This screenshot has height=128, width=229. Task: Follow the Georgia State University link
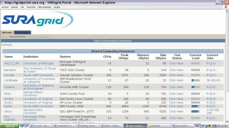pos(33,112)
